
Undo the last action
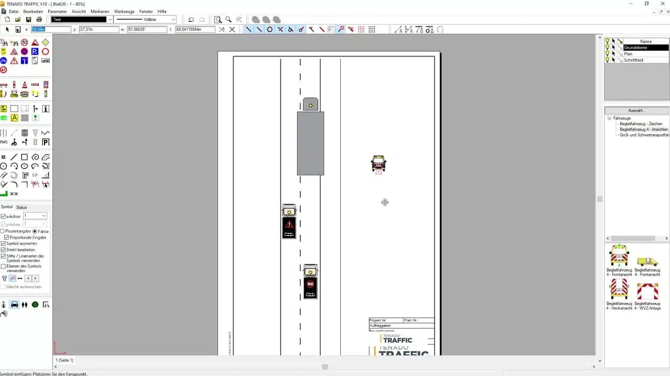[x=191, y=19]
